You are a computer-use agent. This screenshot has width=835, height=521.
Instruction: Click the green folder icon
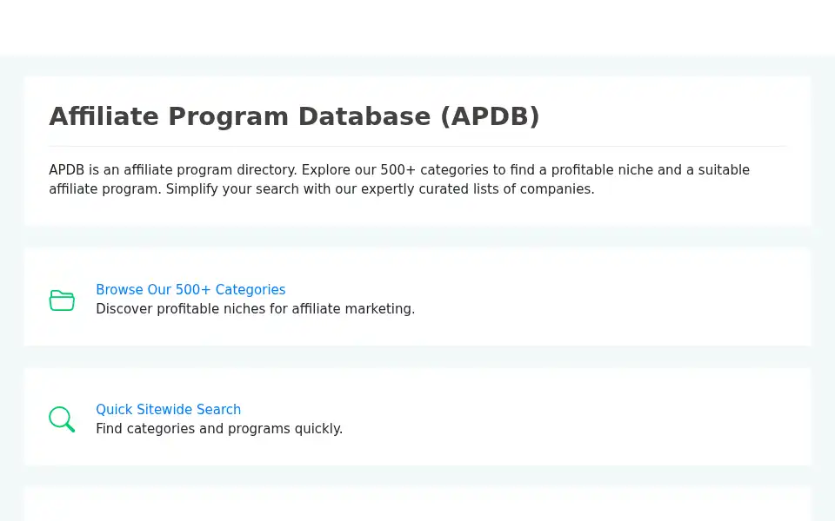coord(62,300)
